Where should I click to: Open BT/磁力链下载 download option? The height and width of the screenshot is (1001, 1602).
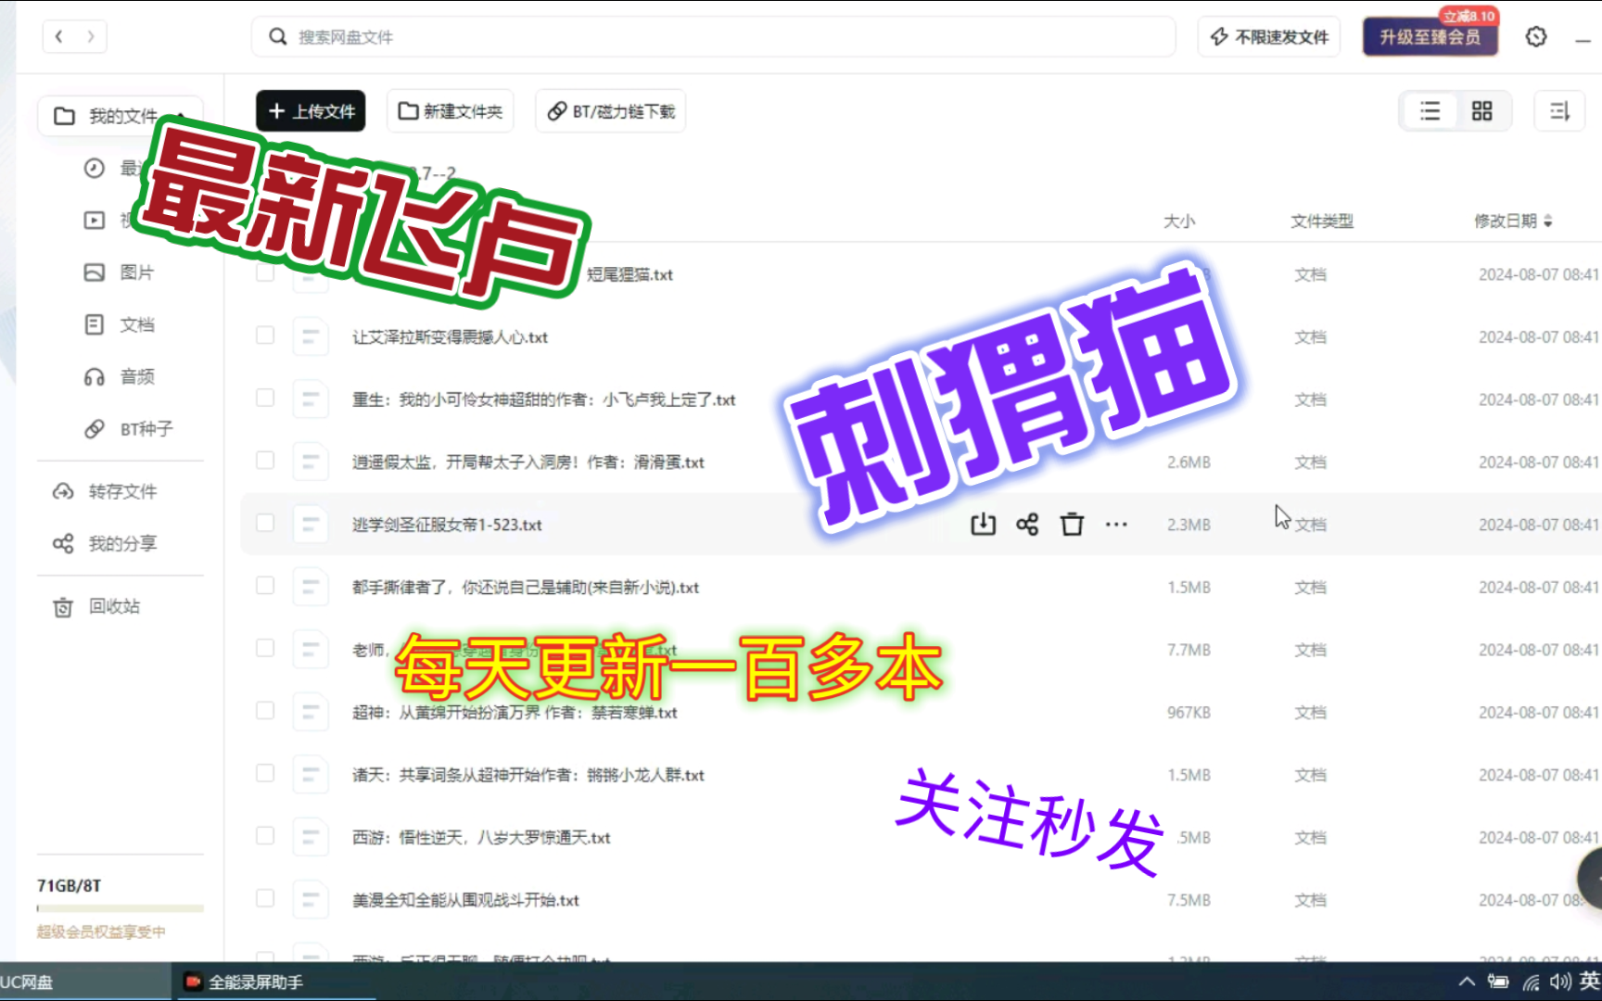[x=611, y=111]
